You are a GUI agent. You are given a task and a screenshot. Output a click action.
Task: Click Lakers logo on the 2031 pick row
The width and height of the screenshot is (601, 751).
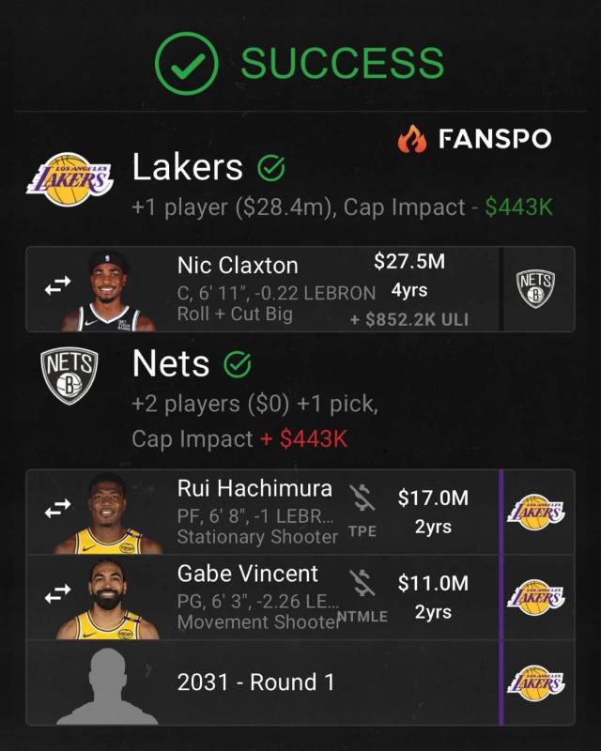point(536,682)
